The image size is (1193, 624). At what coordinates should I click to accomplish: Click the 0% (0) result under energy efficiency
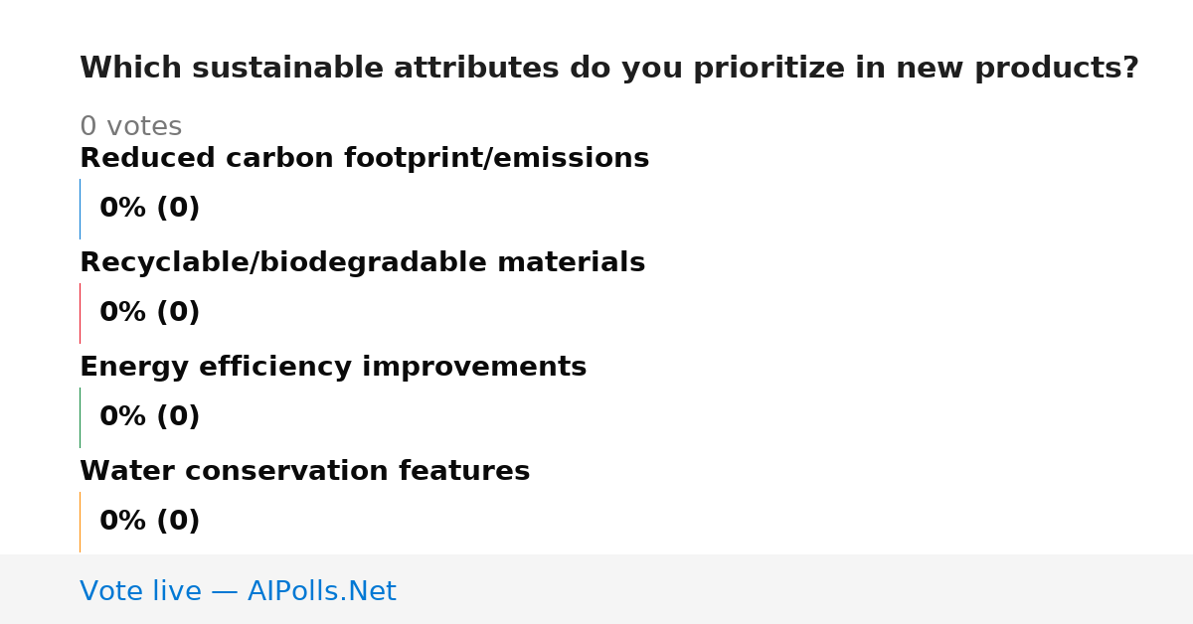[x=149, y=417]
